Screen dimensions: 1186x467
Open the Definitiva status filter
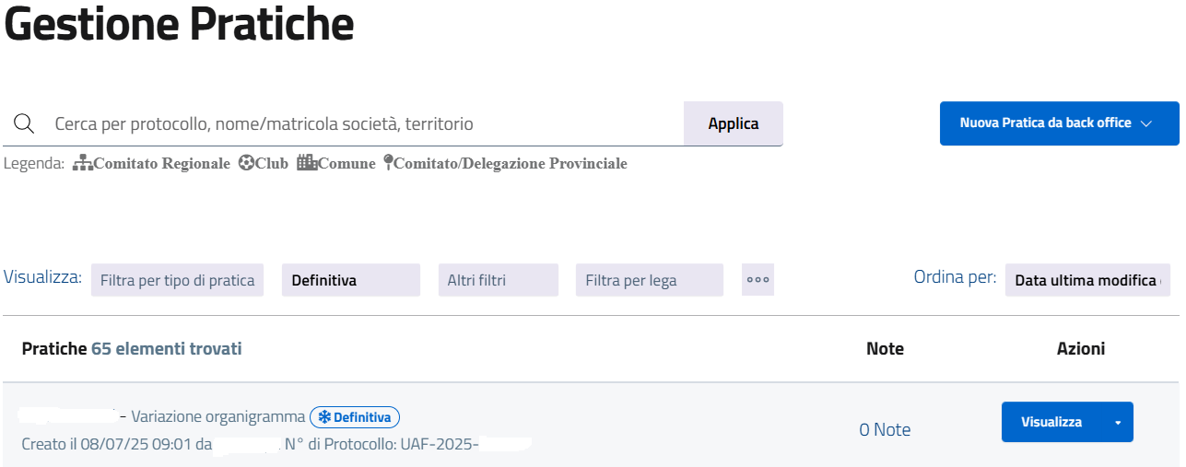(350, 280)
